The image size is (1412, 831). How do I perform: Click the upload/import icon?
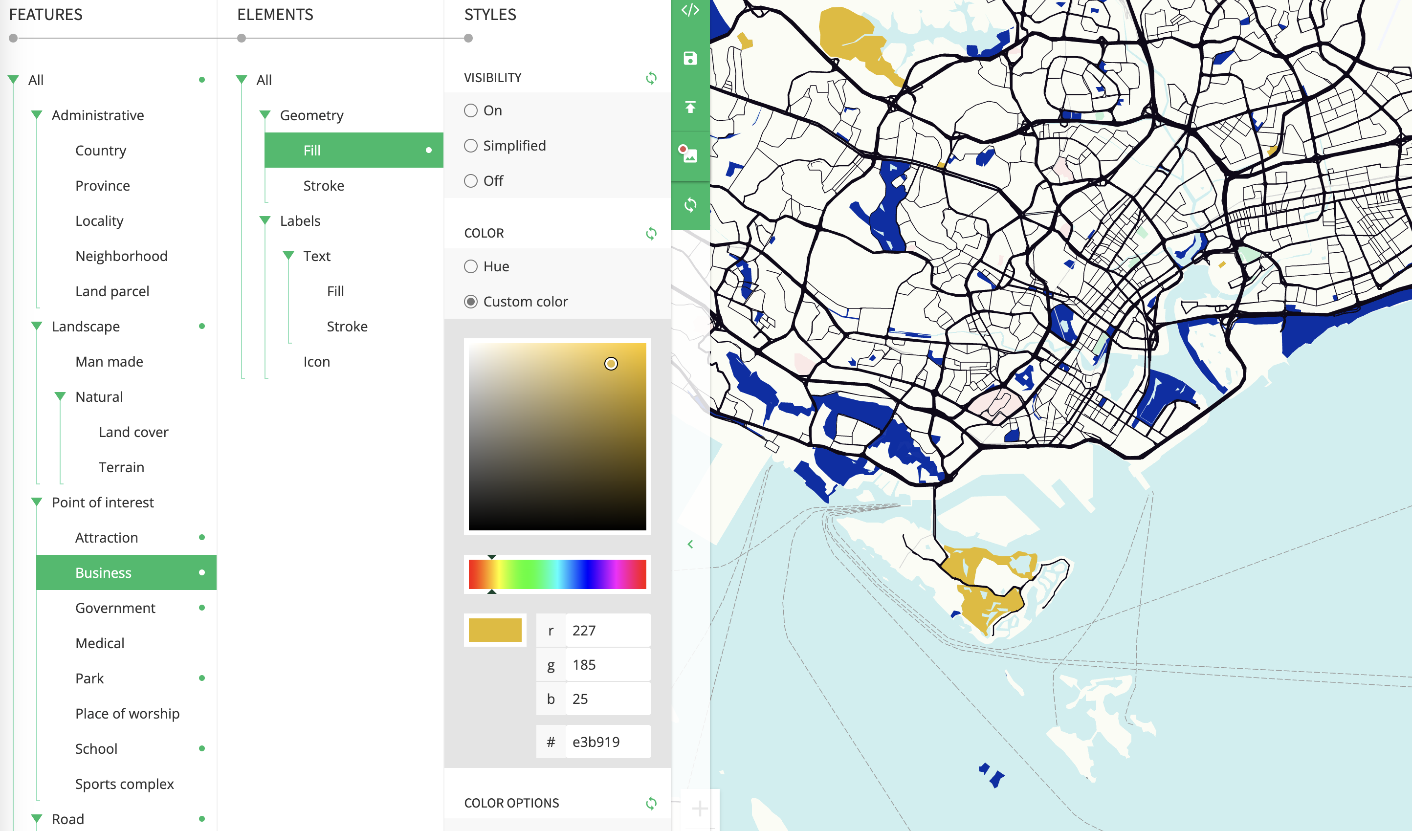pos(690,107)
